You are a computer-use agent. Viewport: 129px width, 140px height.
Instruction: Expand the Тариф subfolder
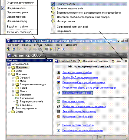[x=13, y=88]
